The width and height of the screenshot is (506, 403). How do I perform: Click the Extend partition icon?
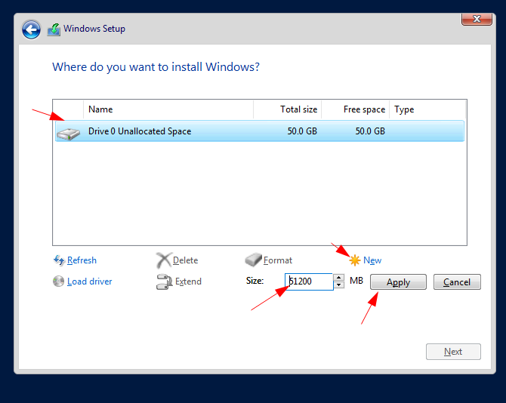pyautogui.click(x=164, y=281)
